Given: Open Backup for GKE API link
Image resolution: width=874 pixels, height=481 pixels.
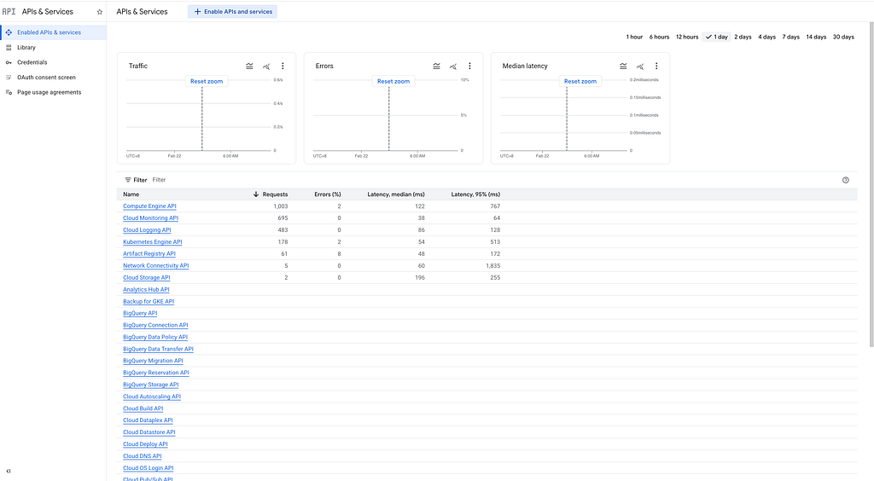Looking at the screenshot, I should pyautogui.click(x=149, y=302).
